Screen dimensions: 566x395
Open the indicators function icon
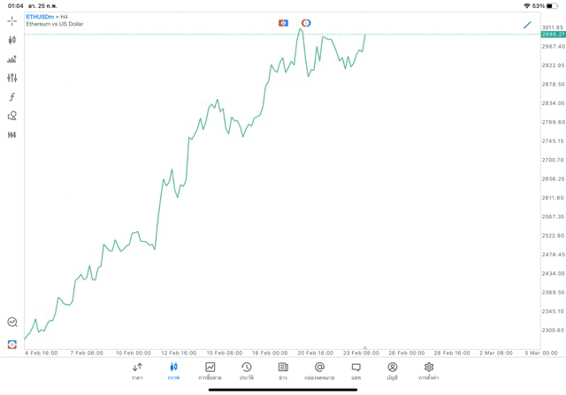[x=12, y=97]
